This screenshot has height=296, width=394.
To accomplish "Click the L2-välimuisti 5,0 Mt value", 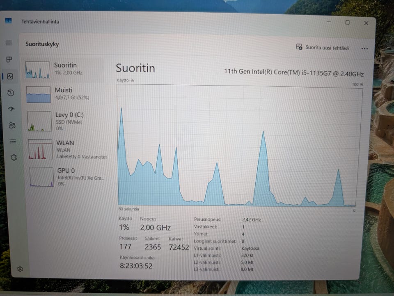I will (247, 262).
